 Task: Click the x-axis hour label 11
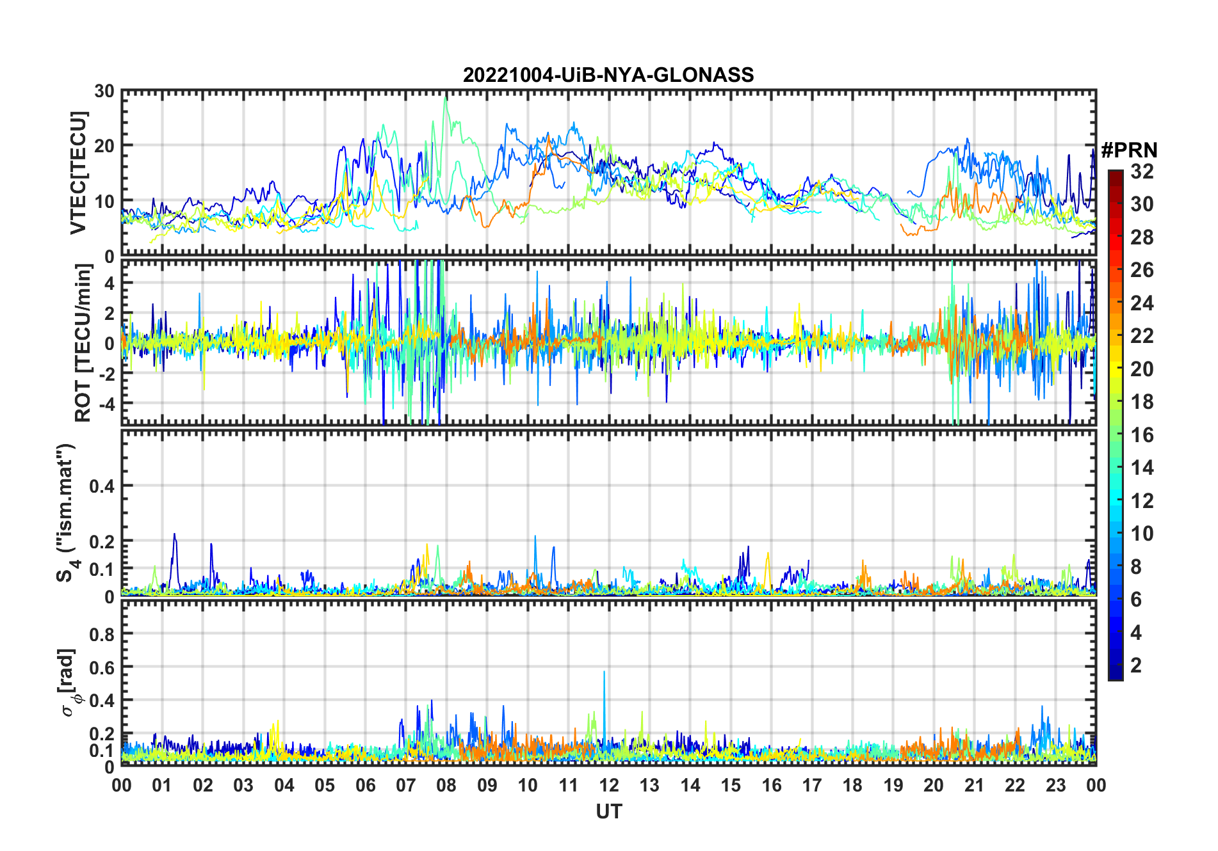[568, 785]
